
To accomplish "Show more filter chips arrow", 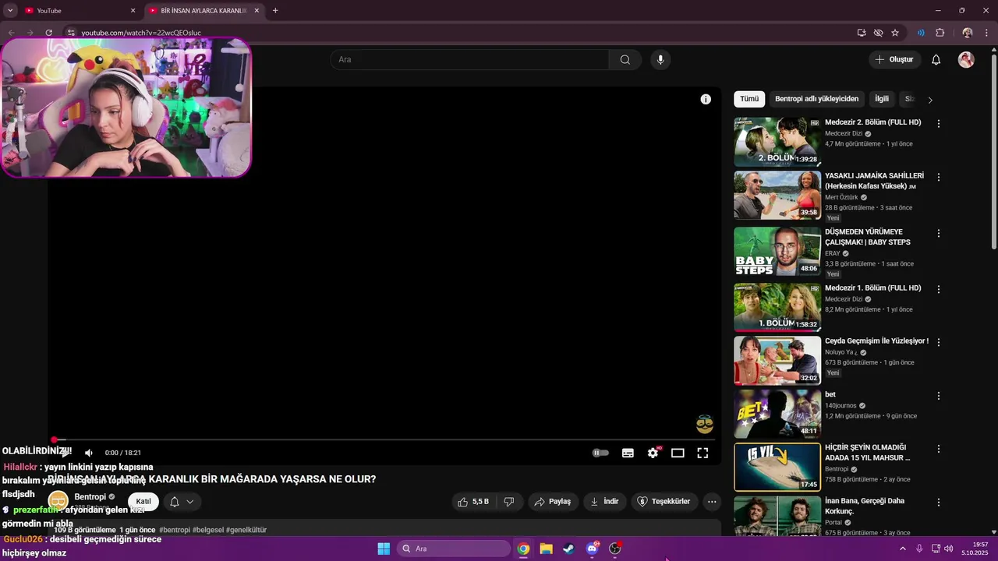I will click(x=930, y=100).
